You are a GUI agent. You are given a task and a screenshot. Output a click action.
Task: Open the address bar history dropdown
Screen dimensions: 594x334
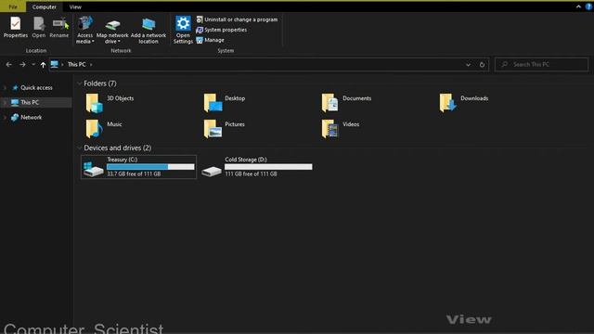[468, 65]
